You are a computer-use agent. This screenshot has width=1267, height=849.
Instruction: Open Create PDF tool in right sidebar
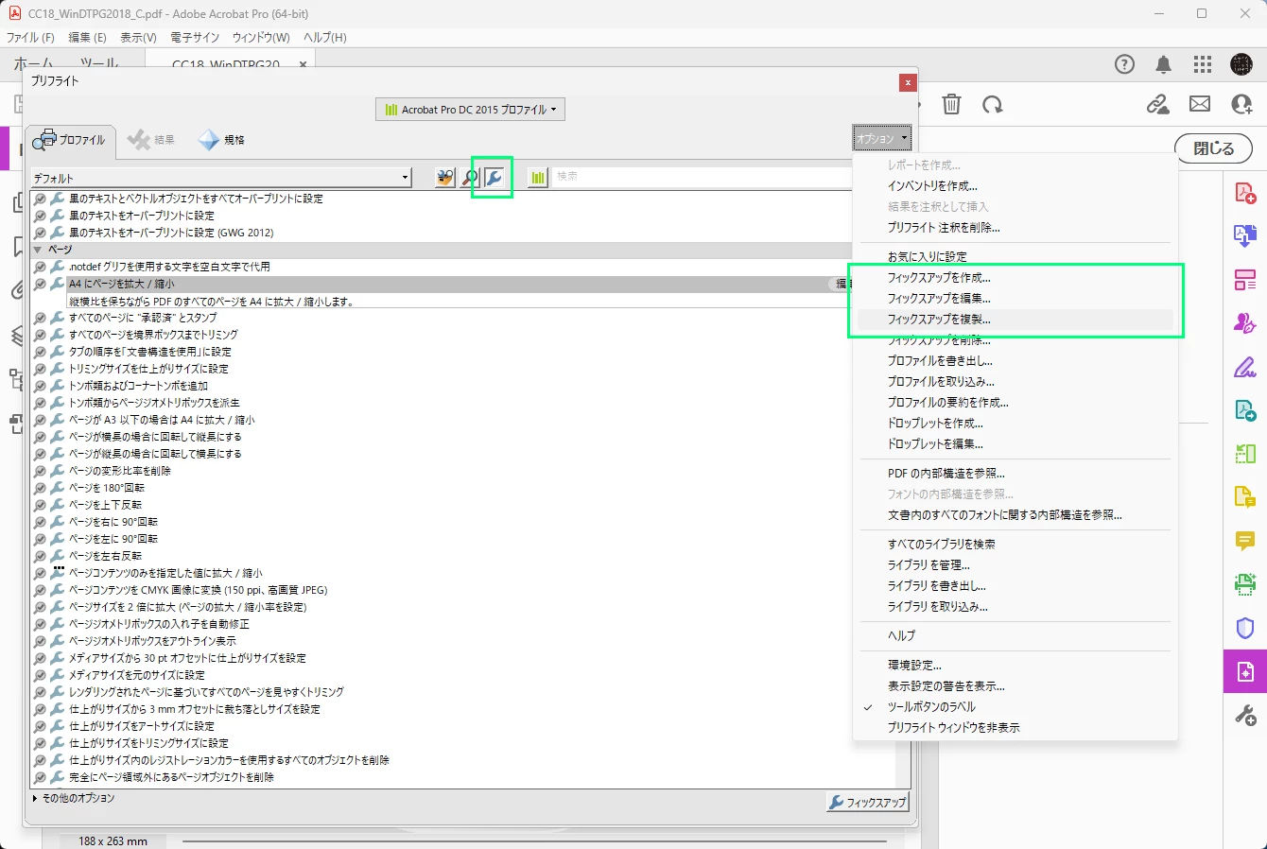tap(1245, 193)
